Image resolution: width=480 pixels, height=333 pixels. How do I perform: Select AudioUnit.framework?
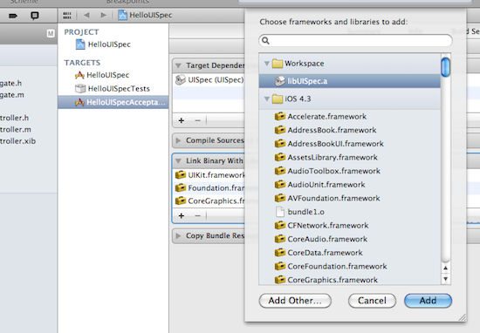pos(350,185)
